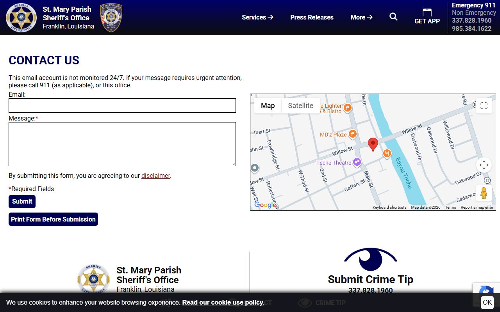Click the Emergency 911 text

coord(473,5)
